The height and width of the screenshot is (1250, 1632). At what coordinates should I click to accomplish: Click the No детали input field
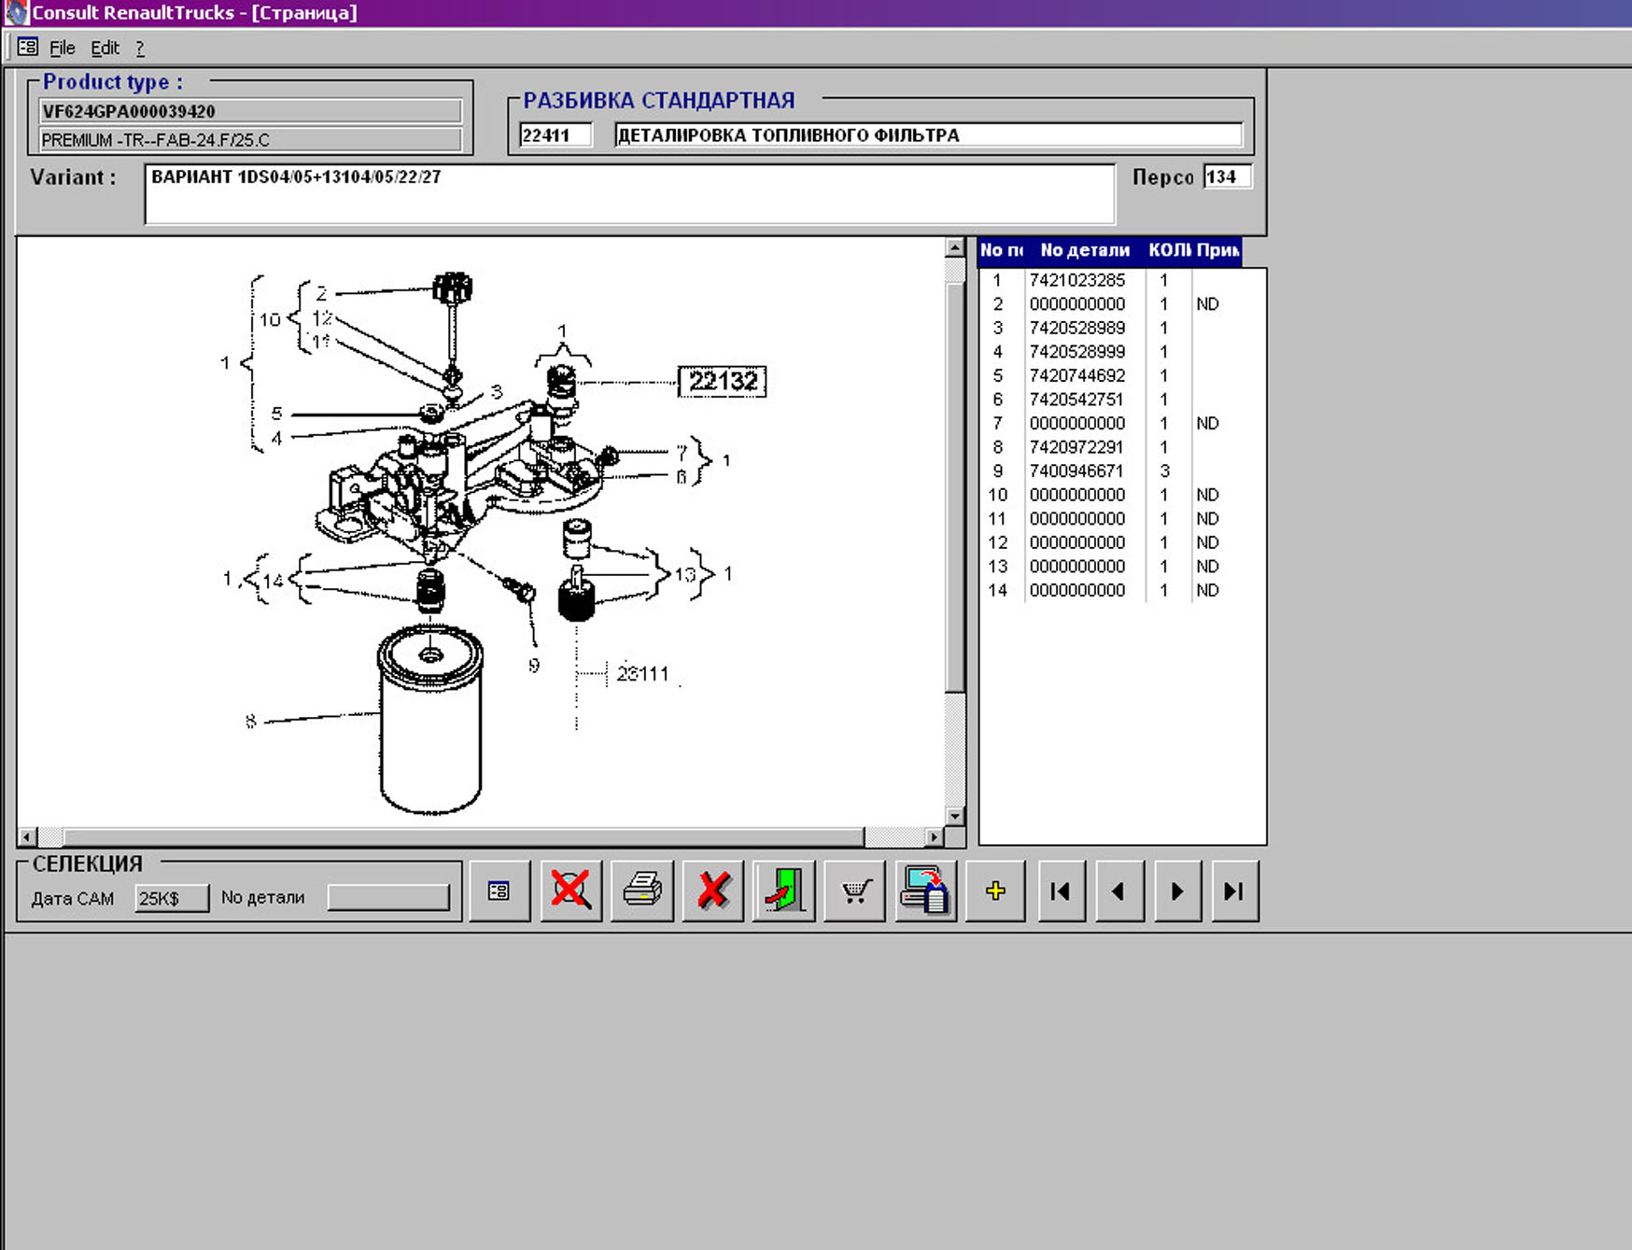(388, 898)
